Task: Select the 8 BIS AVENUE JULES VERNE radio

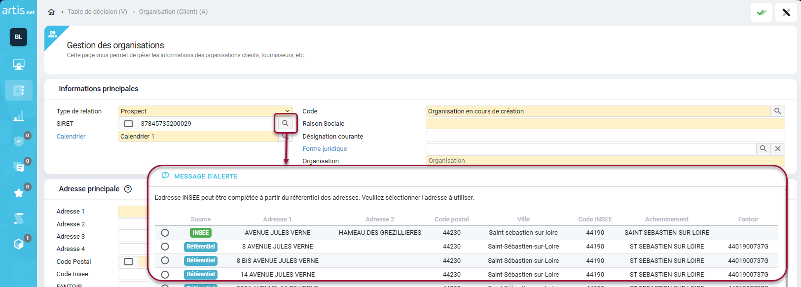Action: 165,260
